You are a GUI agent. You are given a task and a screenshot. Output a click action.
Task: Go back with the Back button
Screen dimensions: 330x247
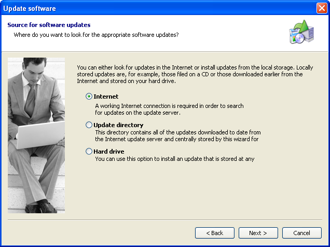point(215,233)
